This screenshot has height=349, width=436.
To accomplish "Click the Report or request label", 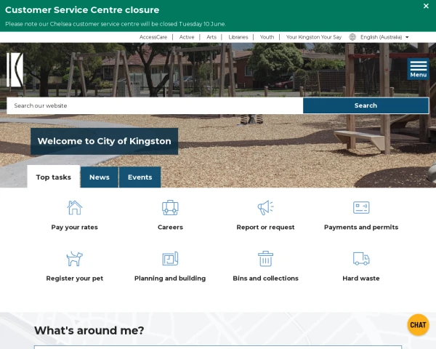I will tap(265, 228).
